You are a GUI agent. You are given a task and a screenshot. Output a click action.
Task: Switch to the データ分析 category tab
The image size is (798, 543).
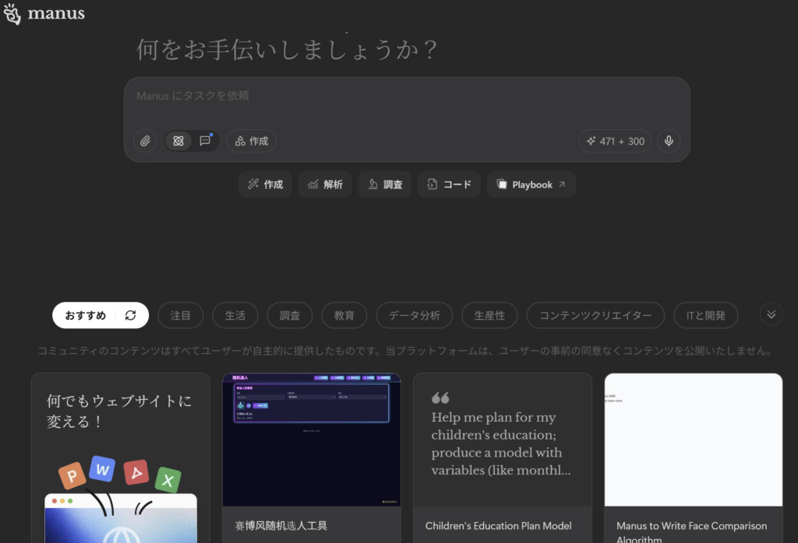415,315
